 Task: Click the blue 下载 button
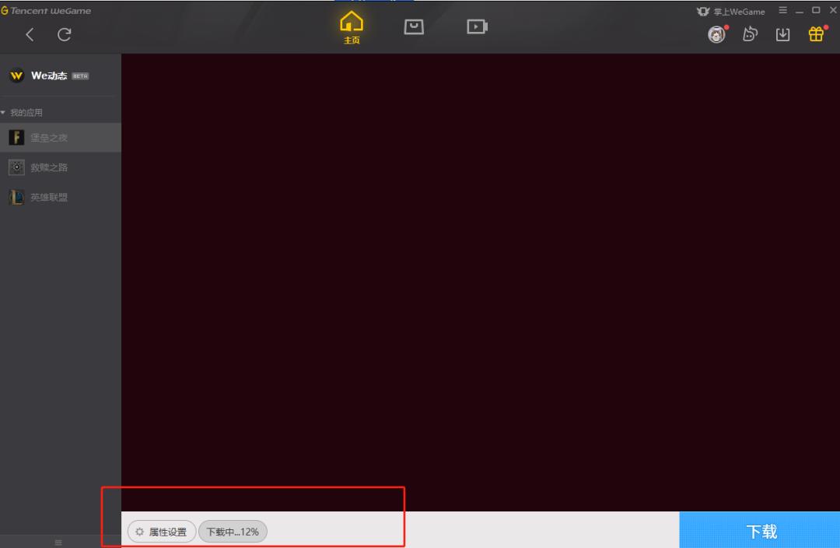tap(760, 530)
